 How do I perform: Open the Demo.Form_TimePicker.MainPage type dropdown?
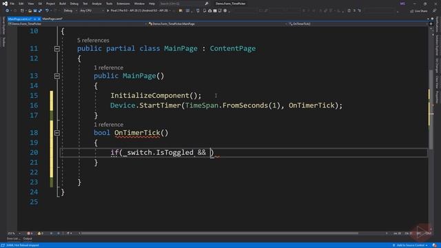[x=218, y=24]
